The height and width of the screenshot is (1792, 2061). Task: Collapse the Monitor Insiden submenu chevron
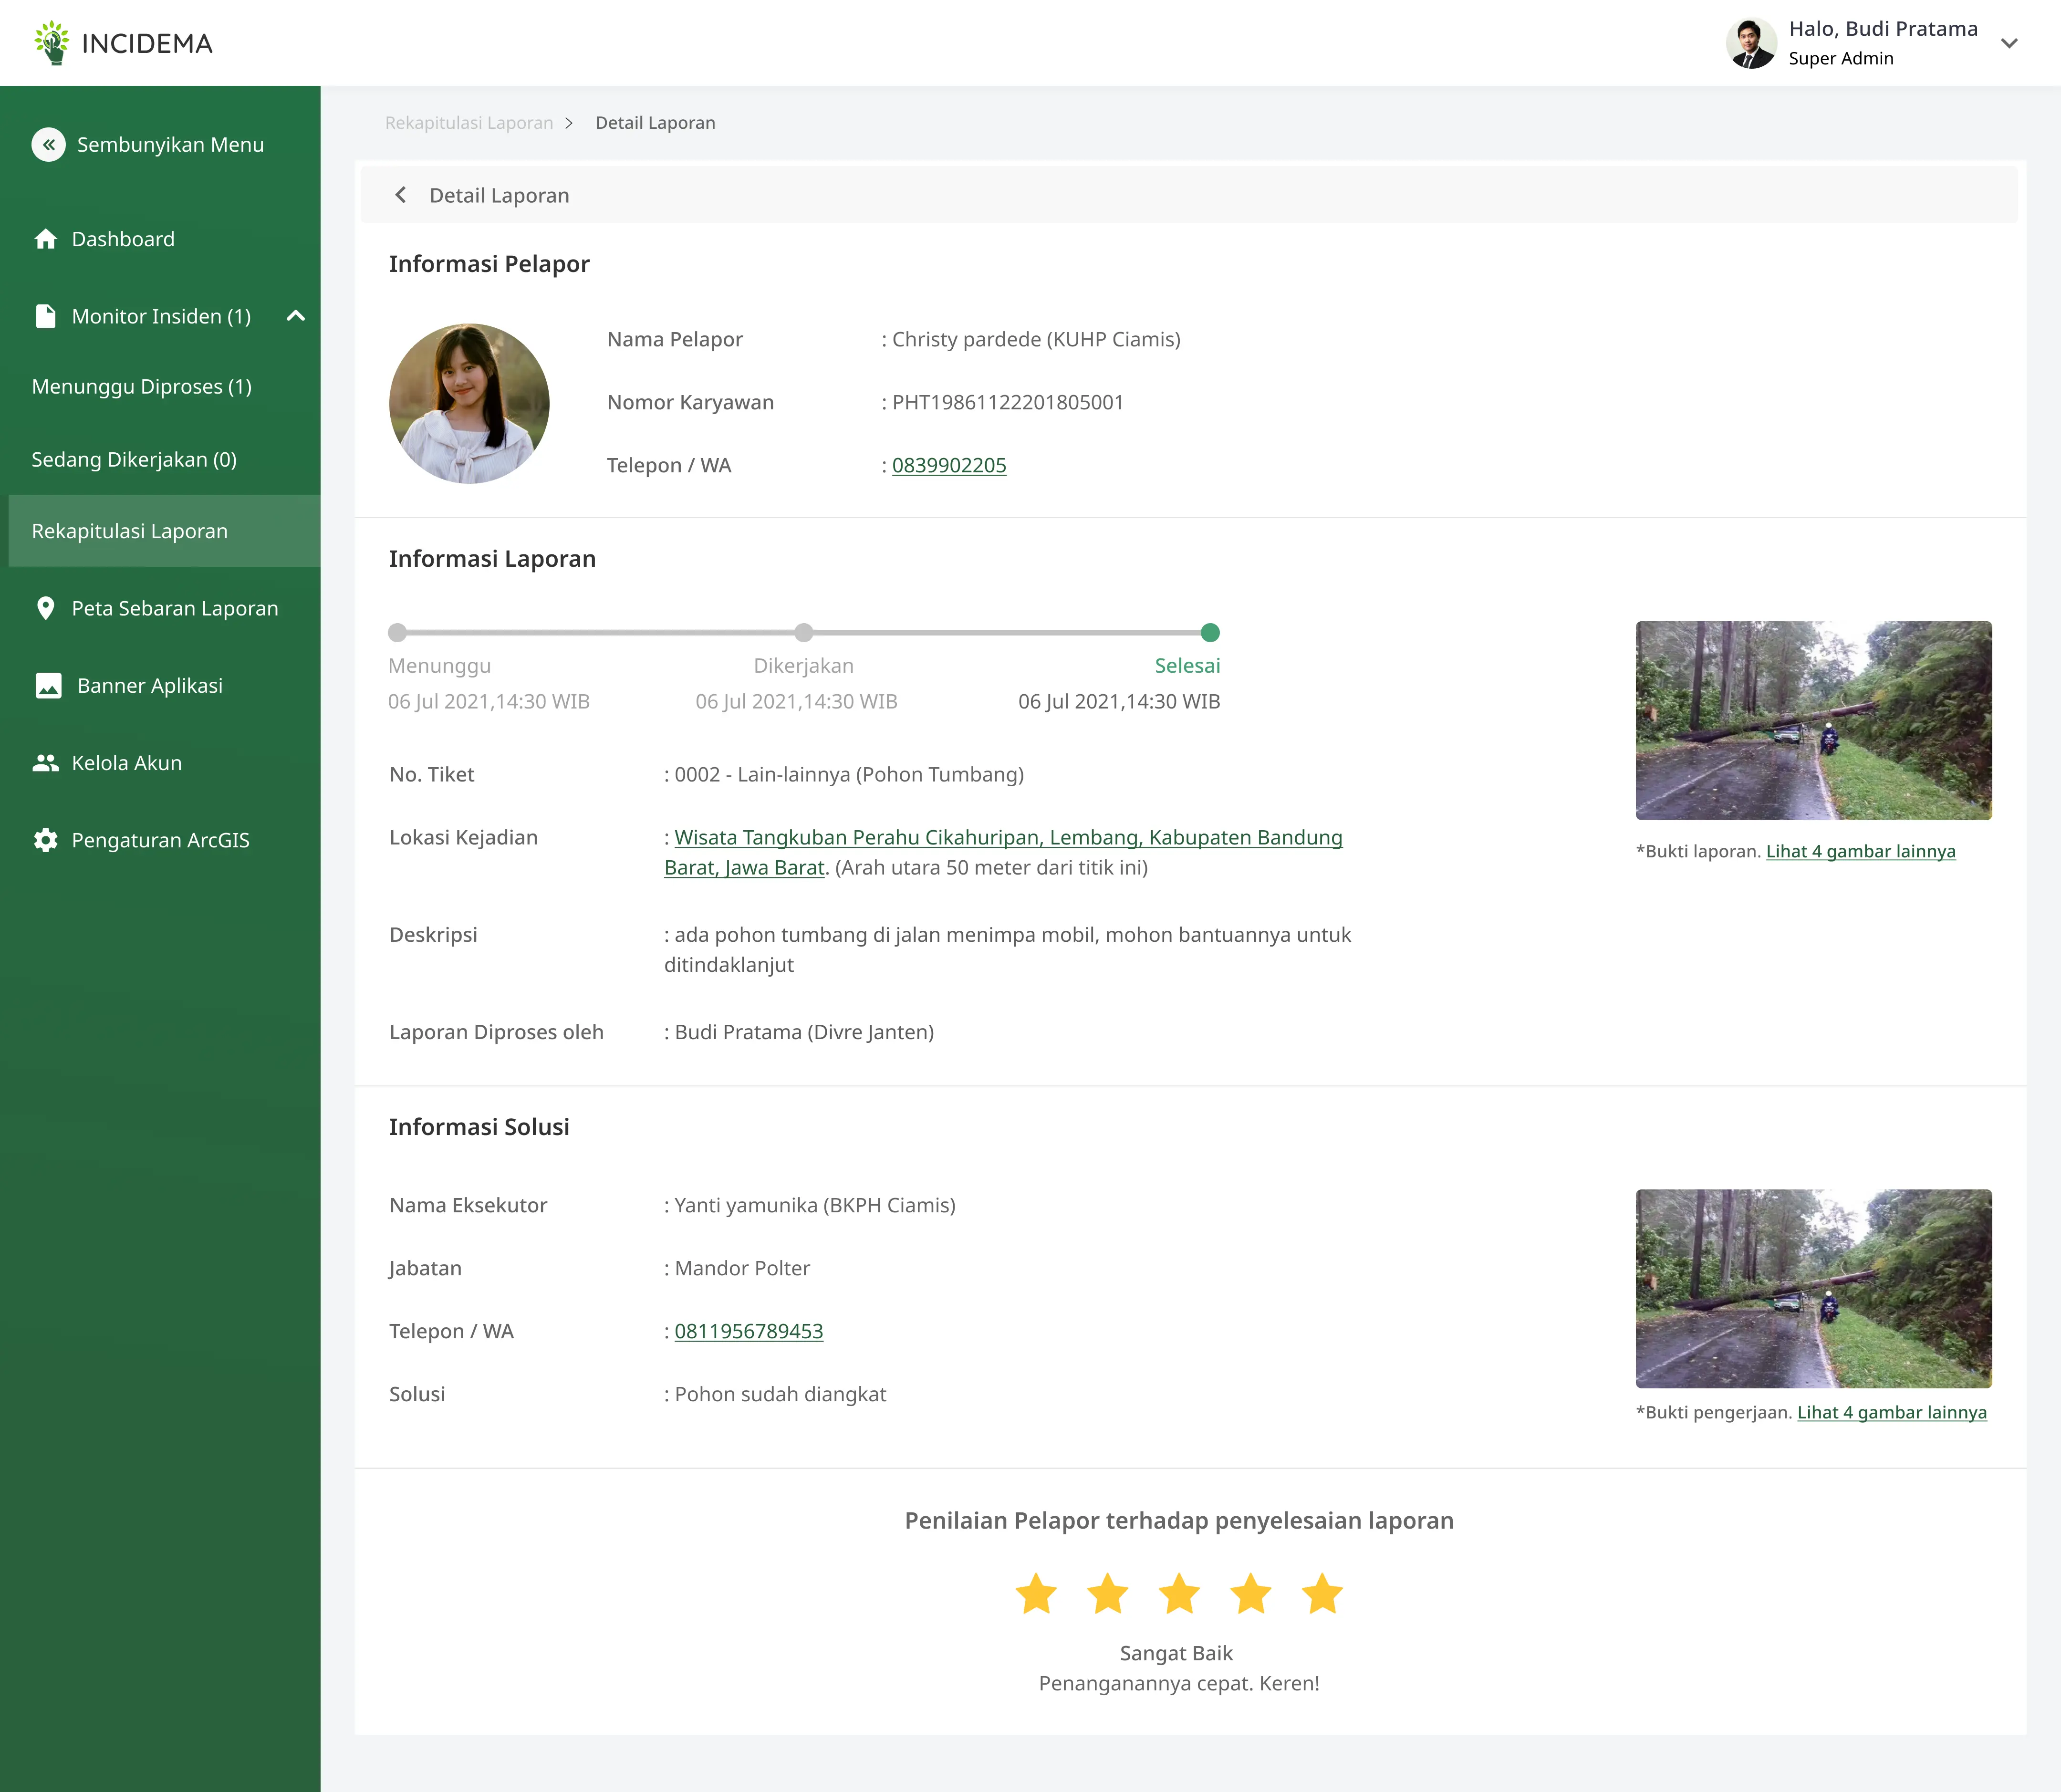click(295, 316)
